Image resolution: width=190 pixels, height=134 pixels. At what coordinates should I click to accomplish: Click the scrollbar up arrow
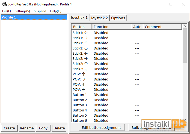(x=185, y=26)
